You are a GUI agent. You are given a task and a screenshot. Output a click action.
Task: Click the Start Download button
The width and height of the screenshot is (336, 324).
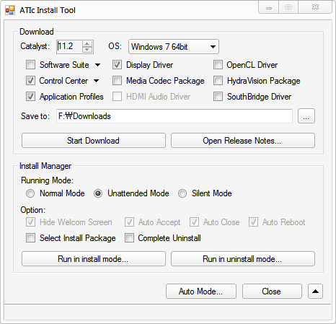[94, 141]
